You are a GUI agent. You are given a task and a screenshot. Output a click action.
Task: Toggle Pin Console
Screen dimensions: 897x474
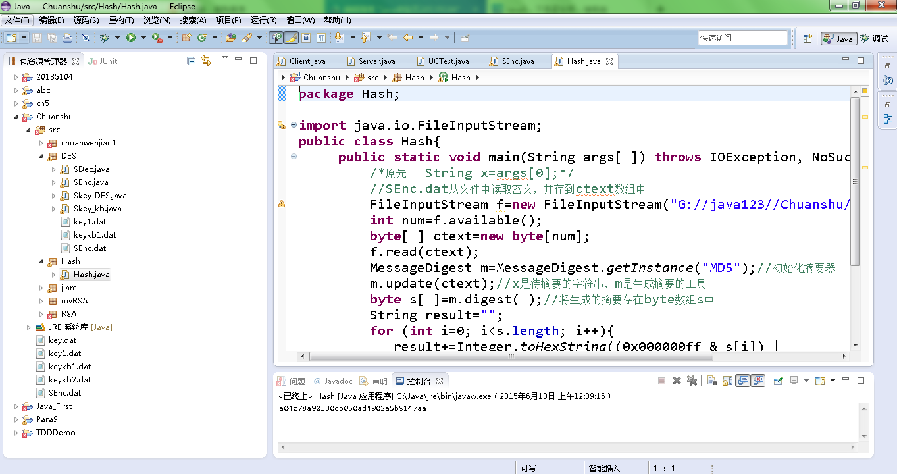[x=778, y=381]
